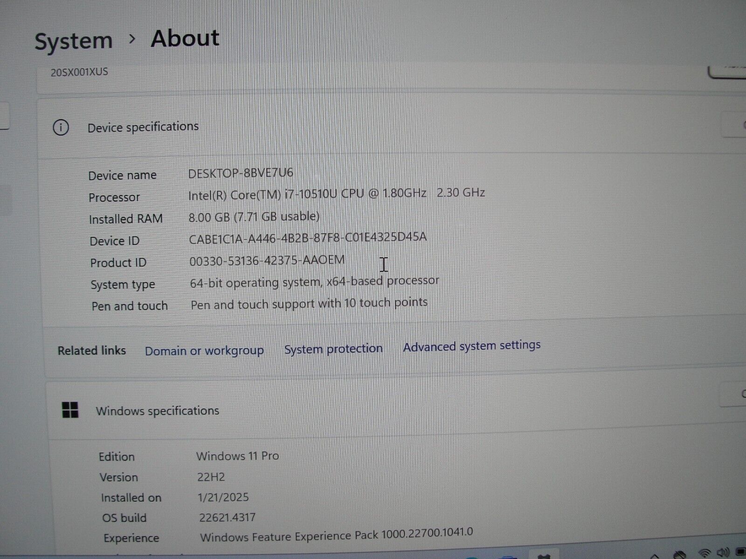746x559 pixels.
Task: Open the Domain or workgroup link
Action: (x=204, y=350)
